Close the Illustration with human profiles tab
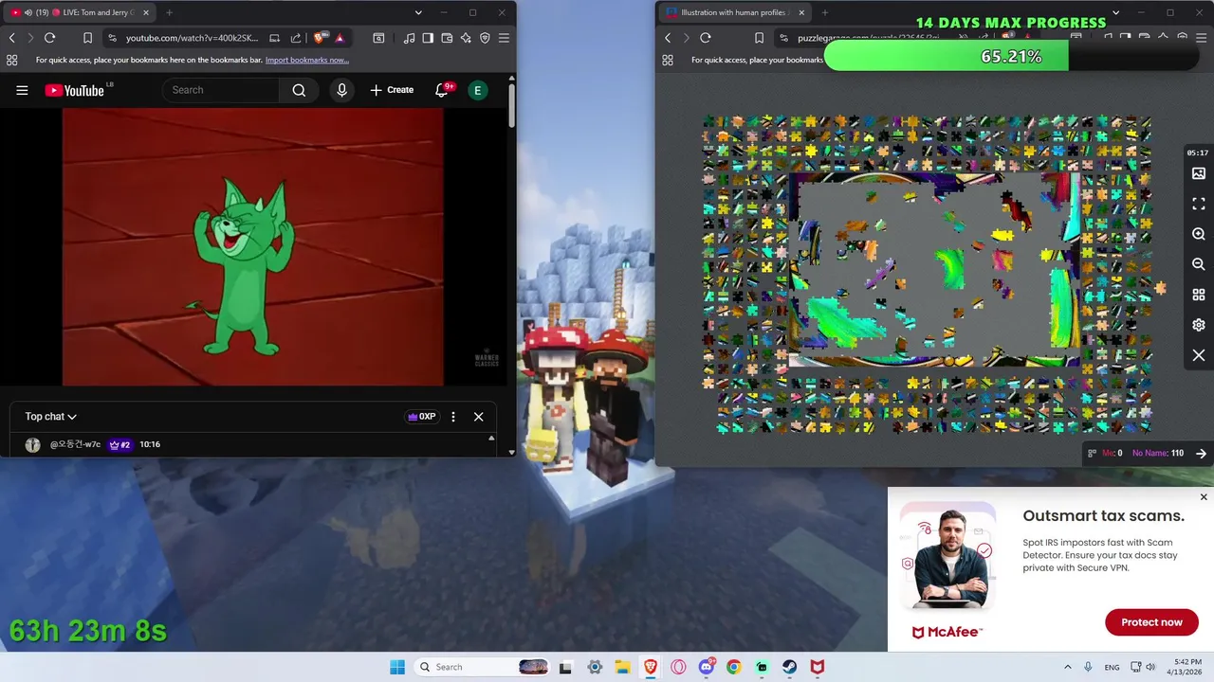Viewport: 1214px width, 682px height. tap(801, 12)
